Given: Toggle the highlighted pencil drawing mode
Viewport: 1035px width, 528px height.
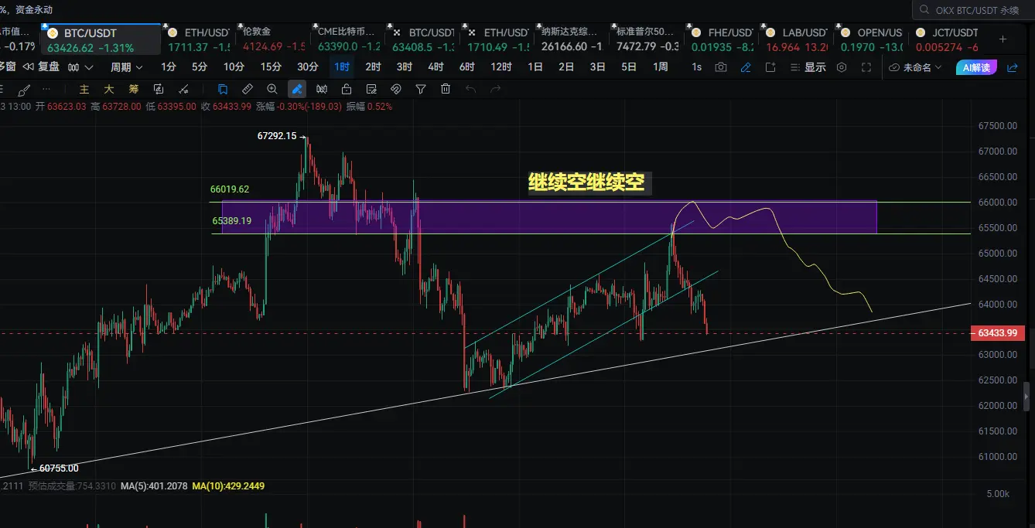Looking at the screenshot, I should 297,89.
